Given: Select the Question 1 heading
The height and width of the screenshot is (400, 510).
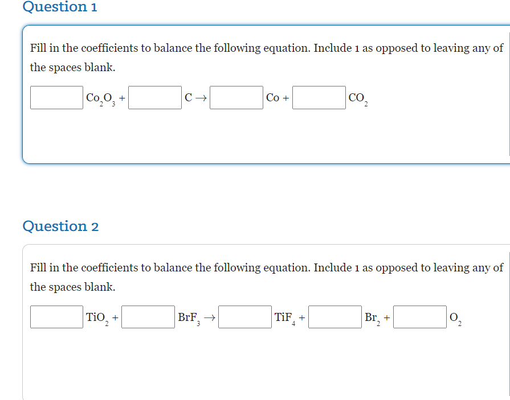Looking at the screenshot, I should click(x=59, y=7).
